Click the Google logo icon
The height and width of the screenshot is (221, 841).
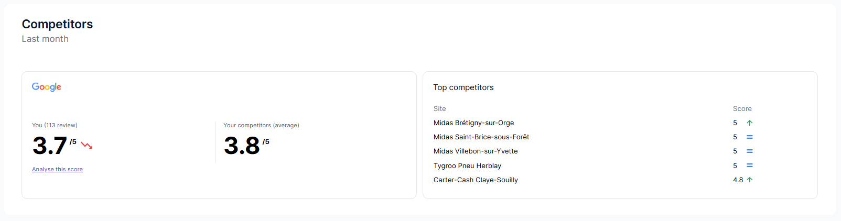(x=47, y=87)
